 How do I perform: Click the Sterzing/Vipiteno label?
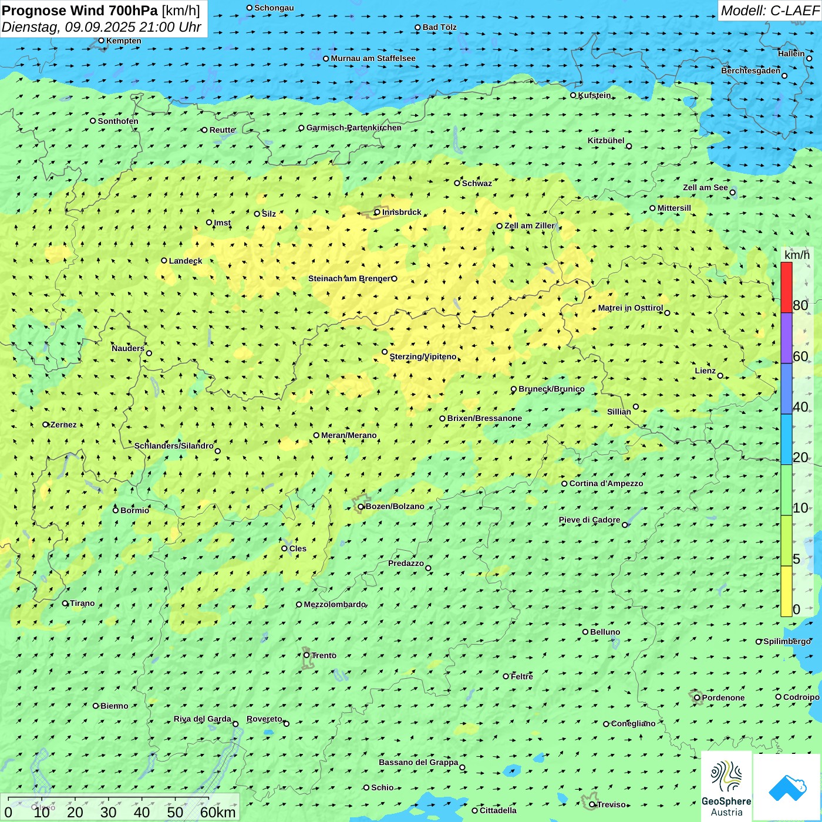(x=423, y=356)
